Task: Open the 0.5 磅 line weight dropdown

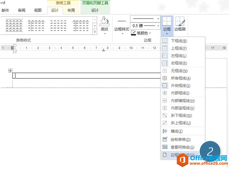Action: click(x=158, y=25)
